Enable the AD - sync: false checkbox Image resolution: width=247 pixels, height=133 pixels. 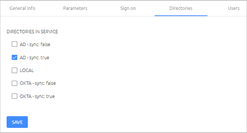click(x=14, y=44)
